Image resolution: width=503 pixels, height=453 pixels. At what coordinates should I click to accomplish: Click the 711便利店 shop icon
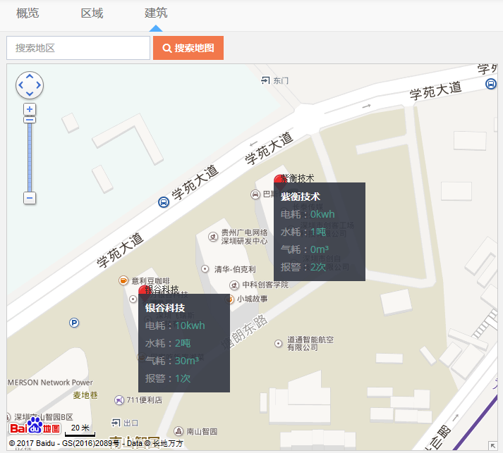[119, 400]
